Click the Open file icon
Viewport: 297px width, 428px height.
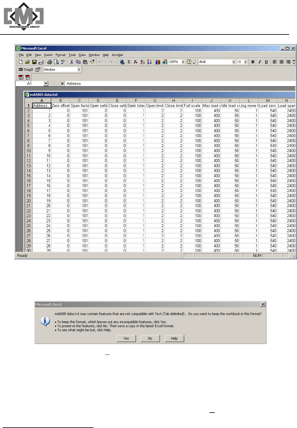[x=27, y=62]
